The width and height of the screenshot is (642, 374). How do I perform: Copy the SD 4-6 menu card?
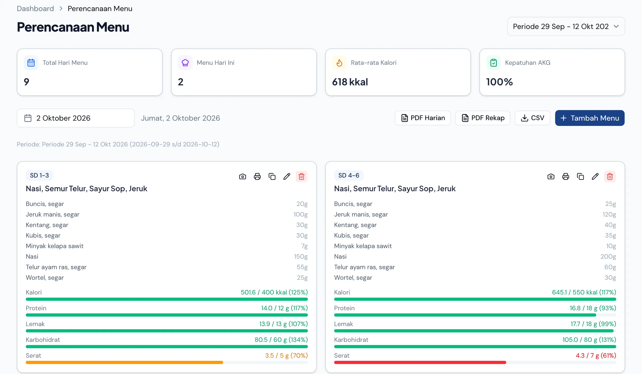point(580,176)
